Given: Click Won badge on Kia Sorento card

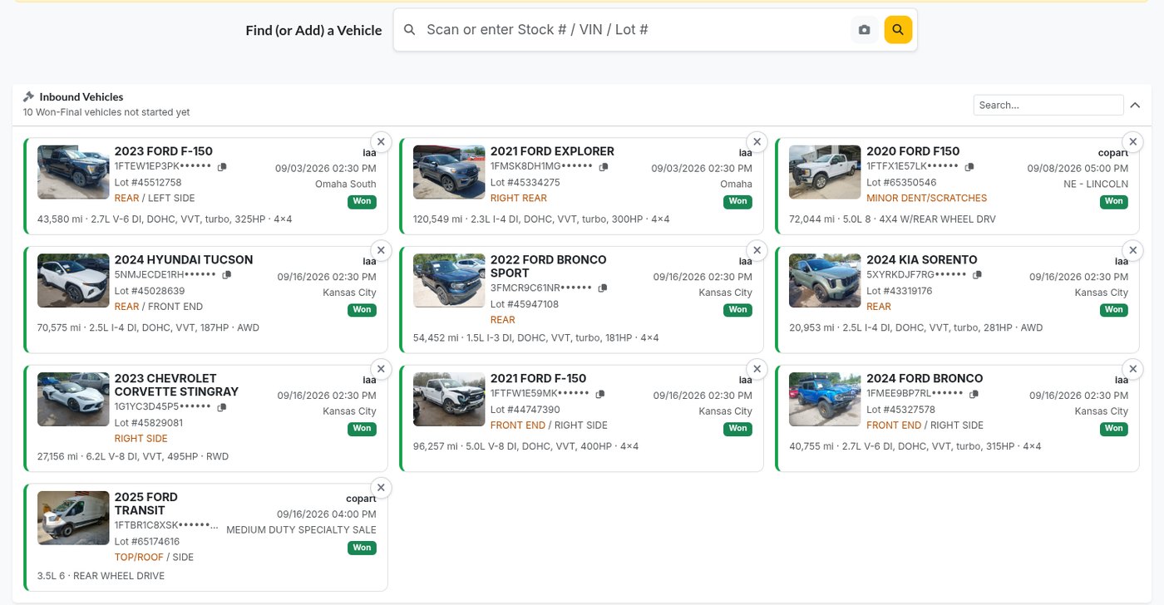Looking at the screenshot, I should pos(1114,310).
